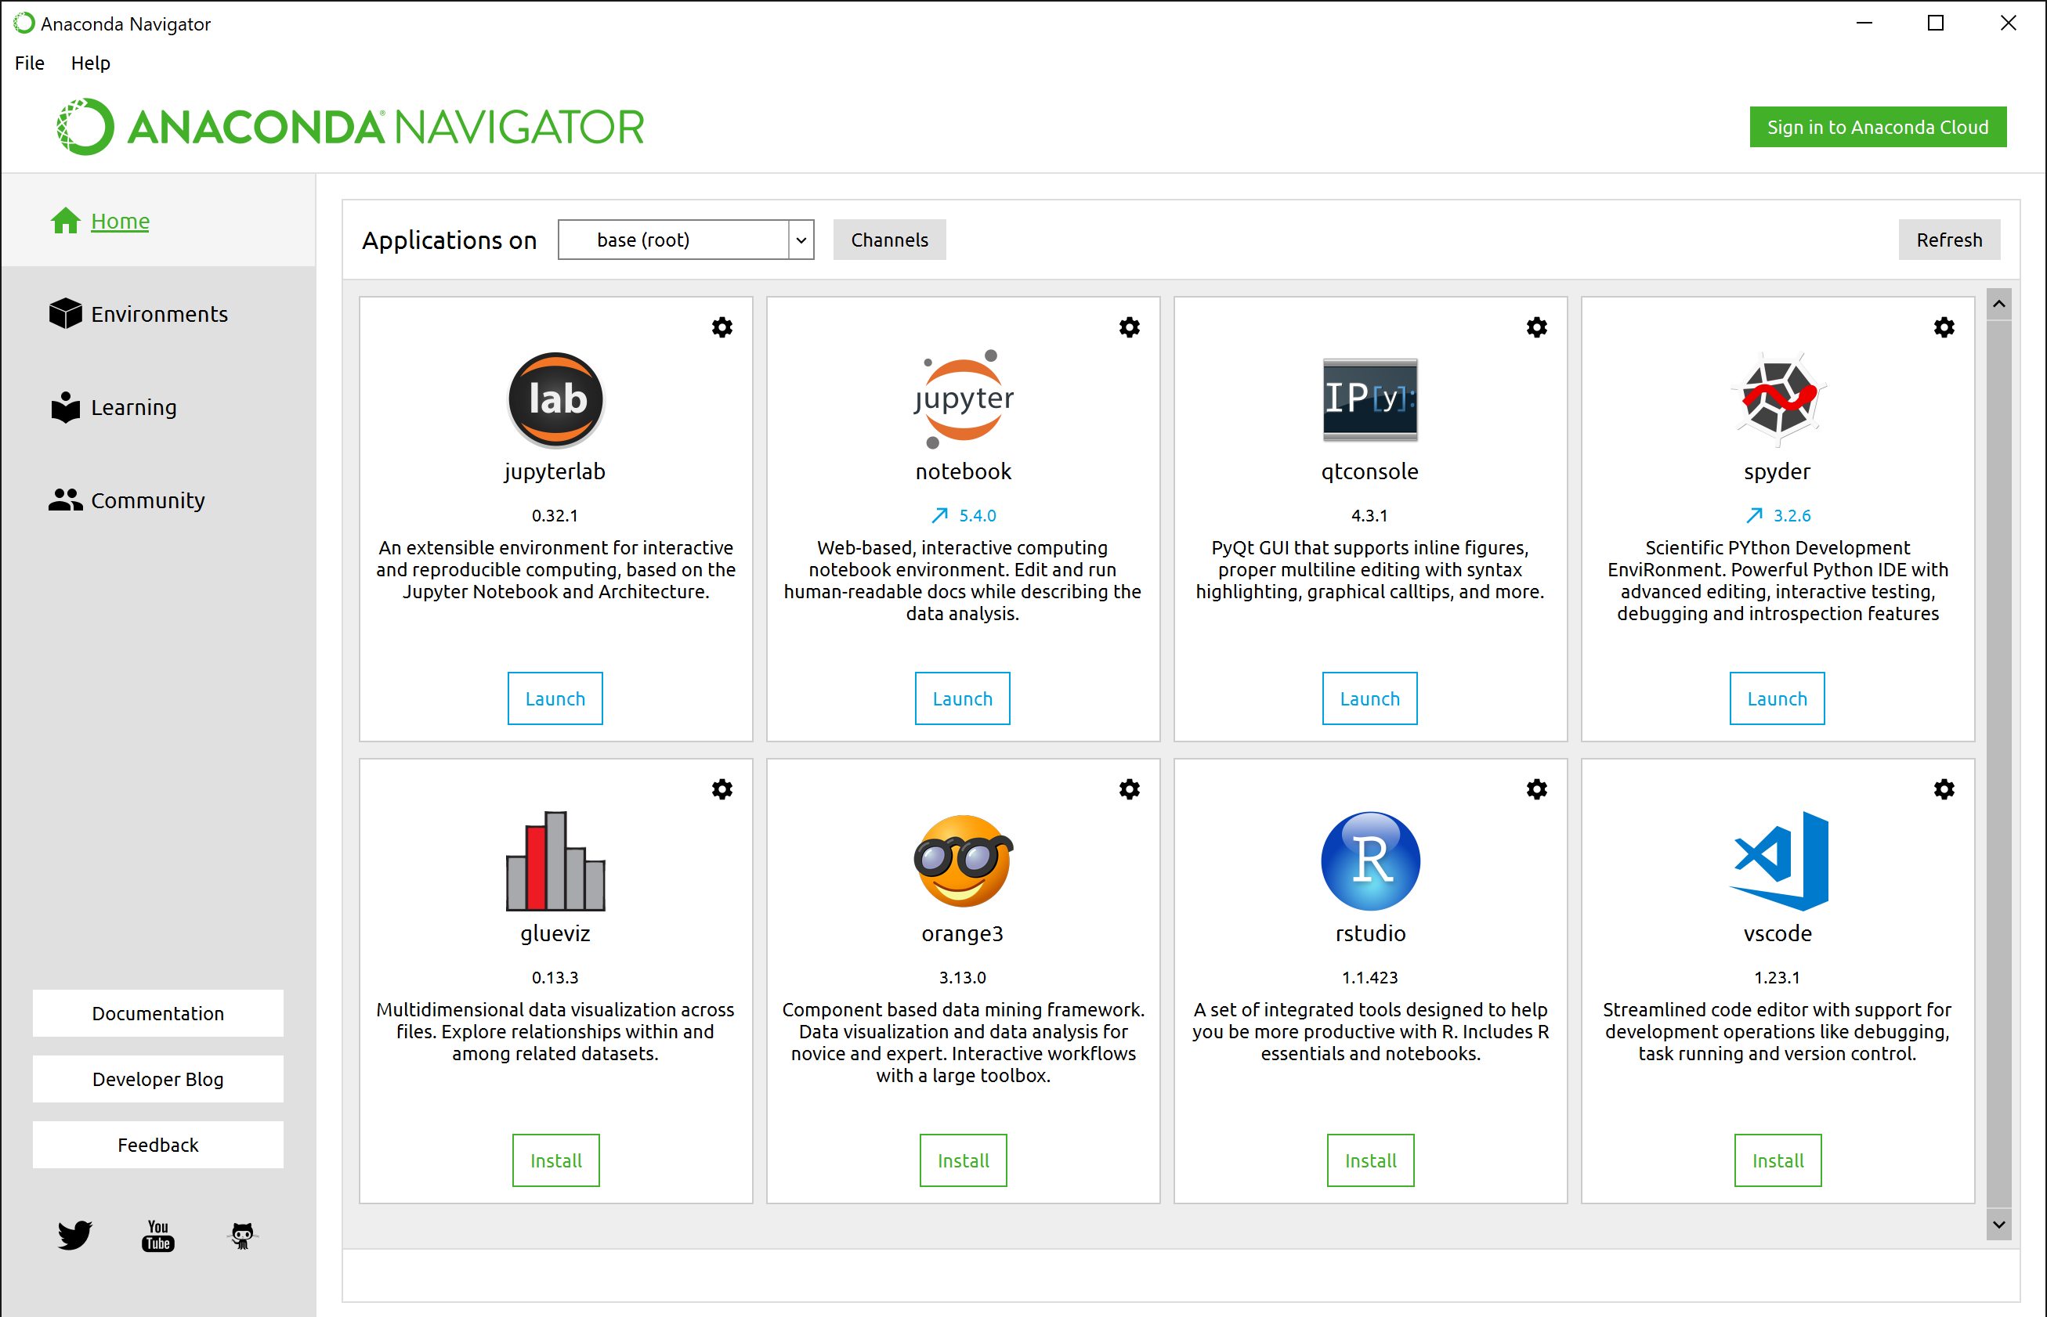Launch the Jupyter notebook
This screenshot has width=2047, height=1317.
[962, 698]
